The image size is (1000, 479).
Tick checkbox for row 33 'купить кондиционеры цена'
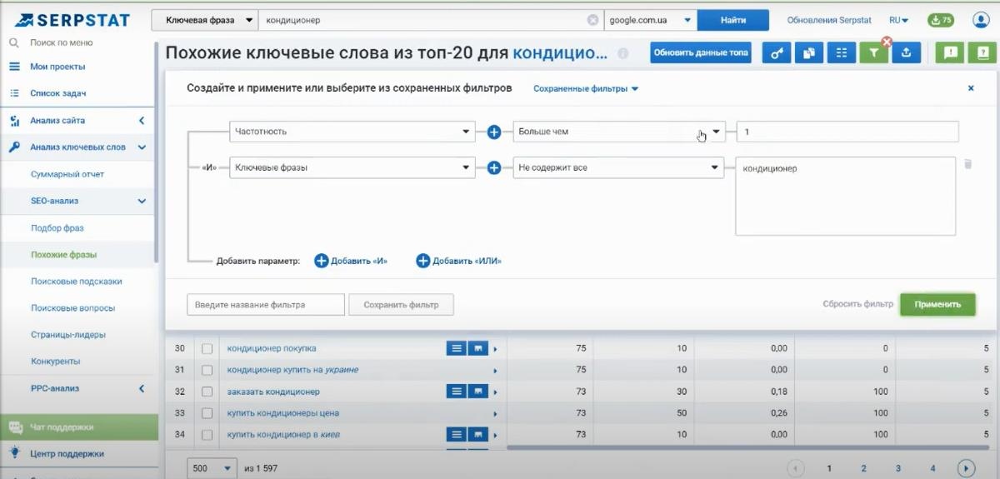207,413
